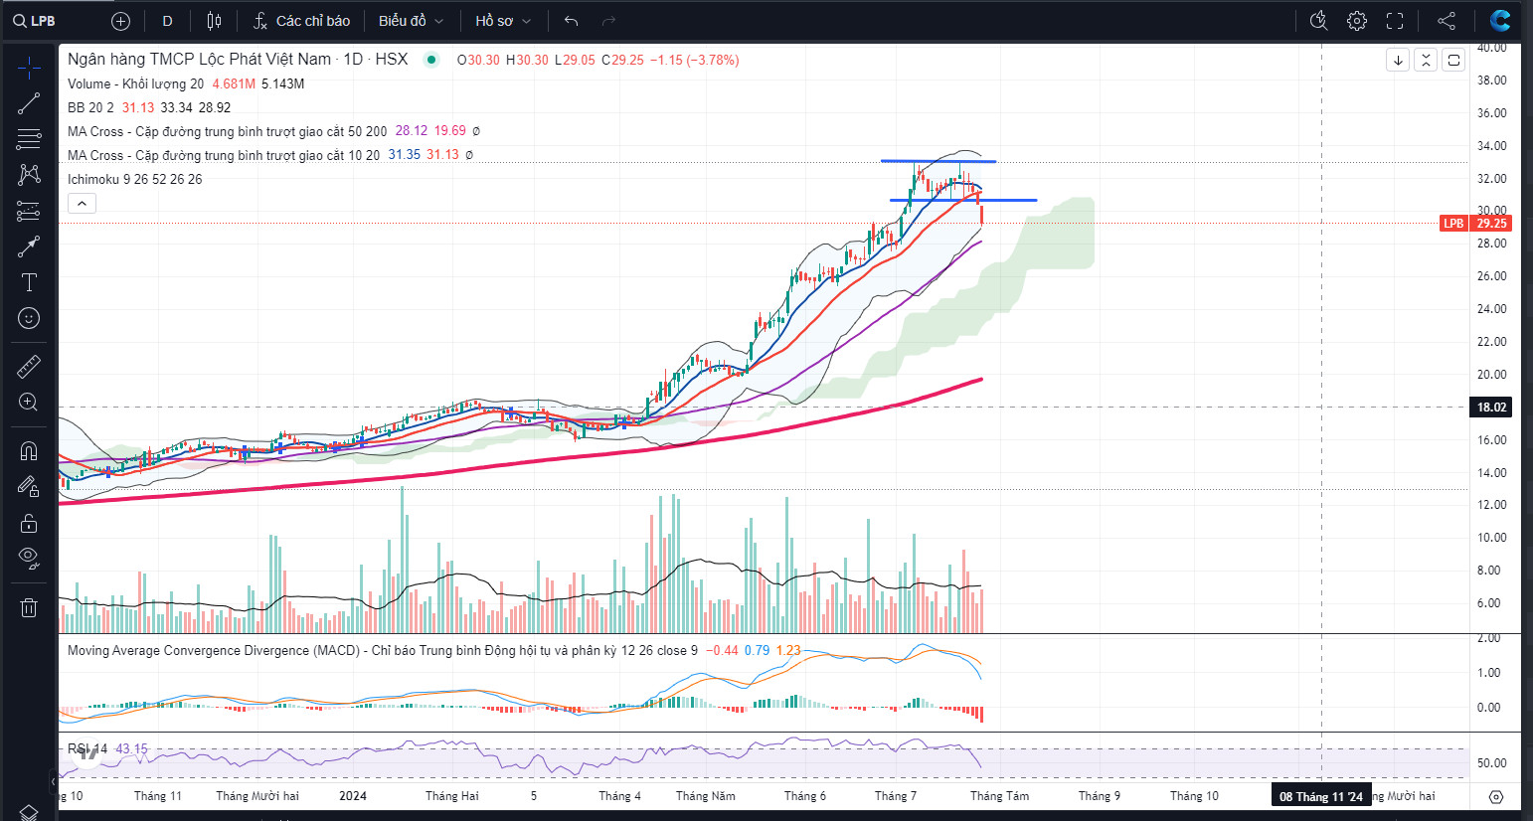
Task: Select the brush annotation tool
Action: [x=29, y=246]
